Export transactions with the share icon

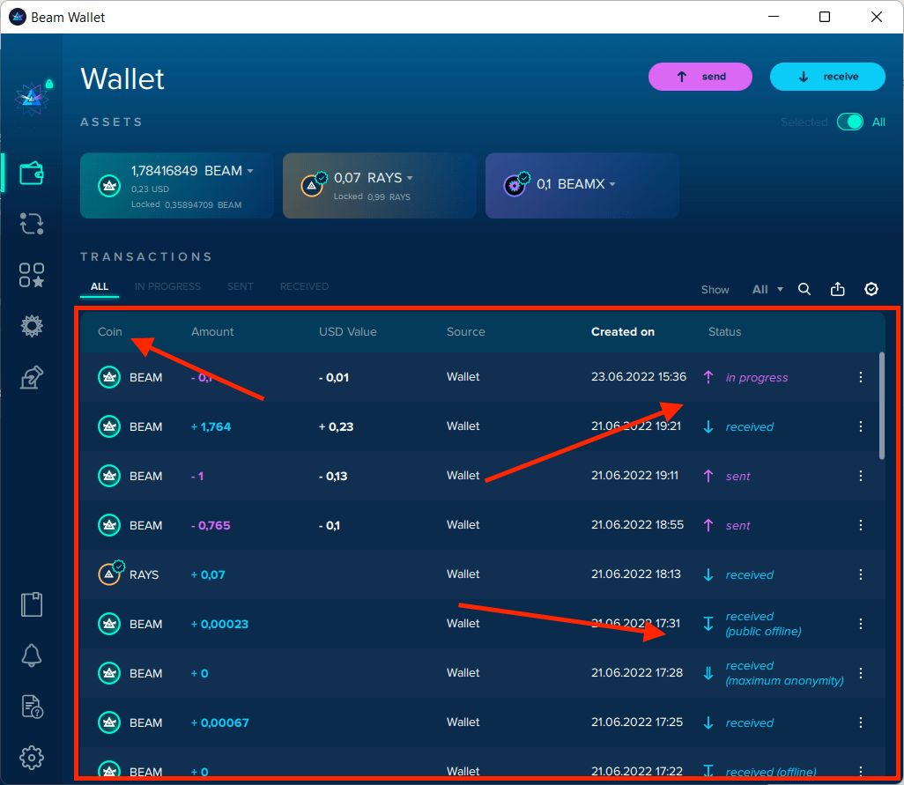tap(838, 289)
